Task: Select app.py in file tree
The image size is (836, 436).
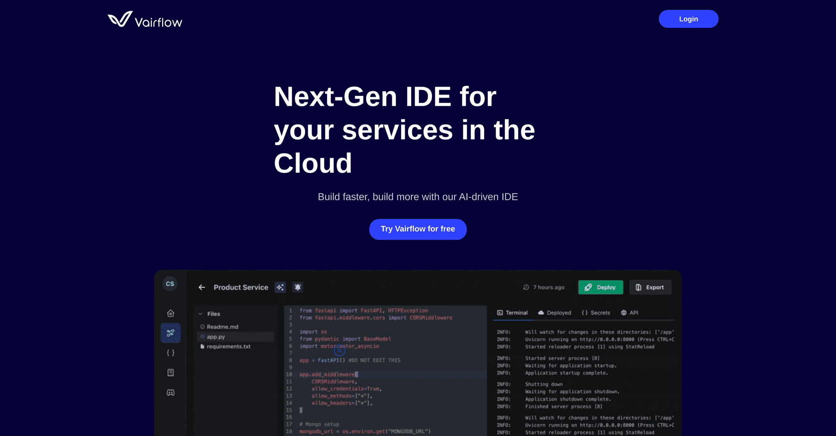Action: pyautogui.click(x=236, y=337)
